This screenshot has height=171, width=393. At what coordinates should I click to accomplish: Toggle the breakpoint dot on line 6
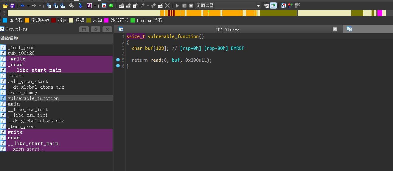(x=118, y=66)
